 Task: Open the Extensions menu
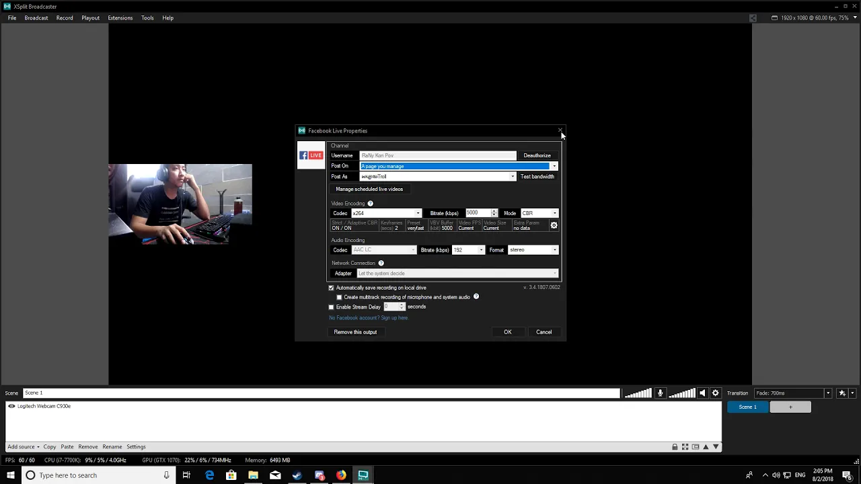tap(120, 18)
